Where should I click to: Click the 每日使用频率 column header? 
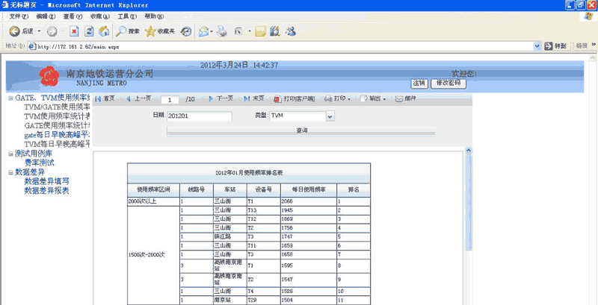tap(309, 189)
